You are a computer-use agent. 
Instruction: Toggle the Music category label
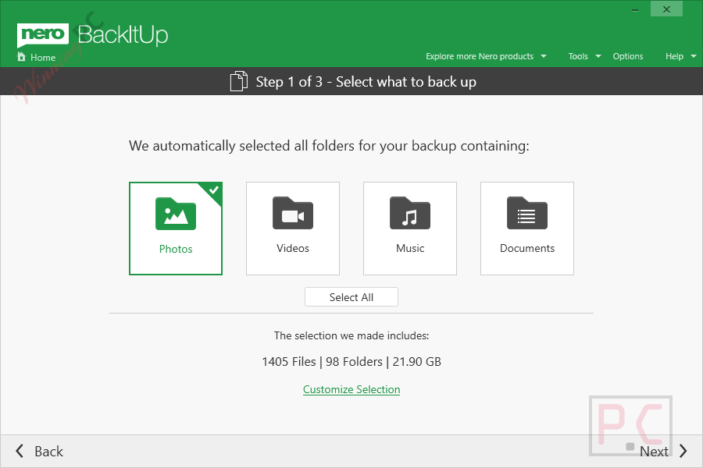pyautogui.click(x=410, y=248)
